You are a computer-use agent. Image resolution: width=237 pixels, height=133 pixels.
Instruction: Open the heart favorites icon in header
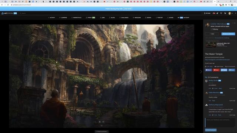[x=221, y=13]
